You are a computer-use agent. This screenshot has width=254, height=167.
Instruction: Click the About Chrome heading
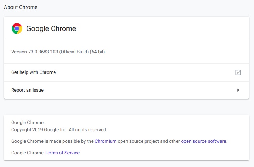click(21, 7)
